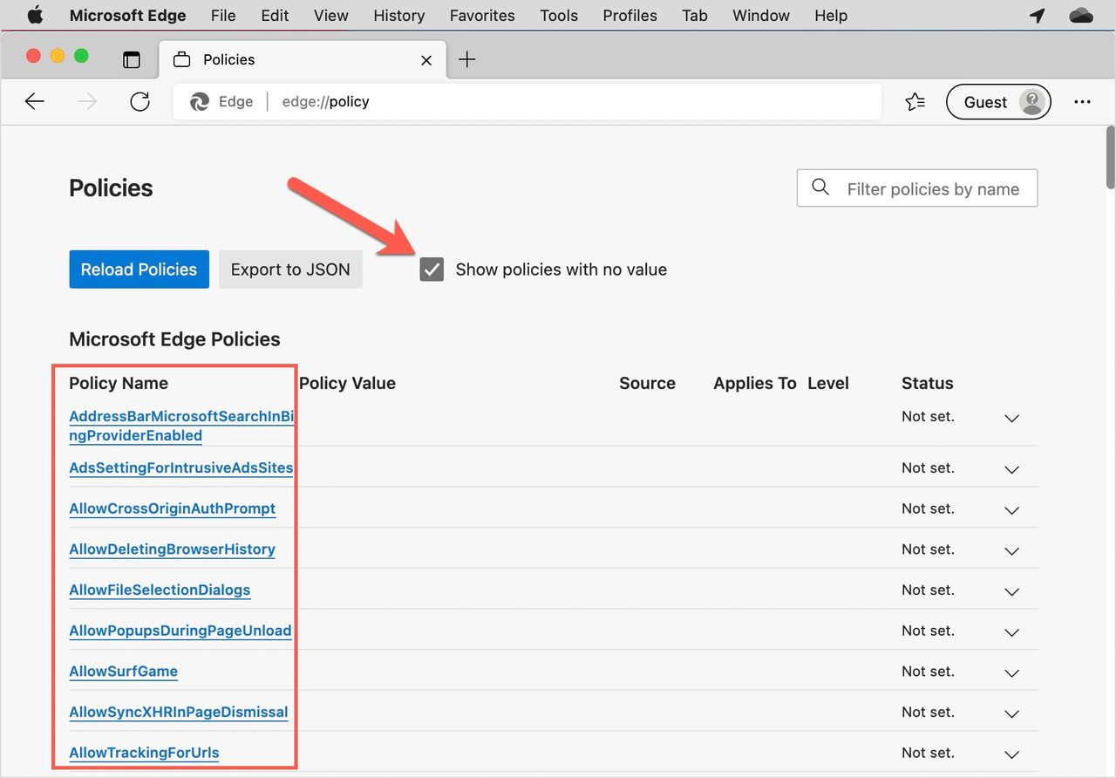
Task: Expand the AllowSurfGame policy row
Action: pos(1011,673)
